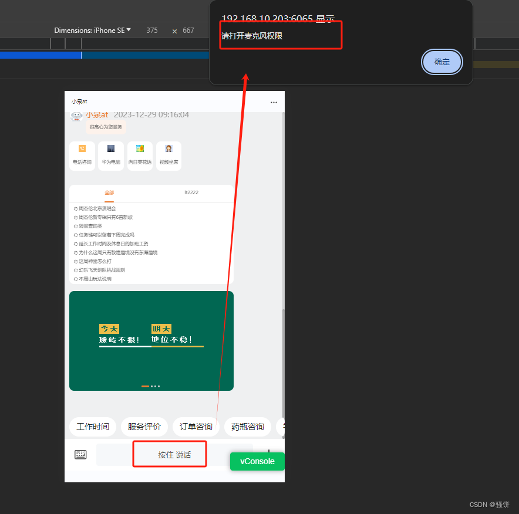
Task: Open the more options ellipsis icon
Action: point(274,102)
